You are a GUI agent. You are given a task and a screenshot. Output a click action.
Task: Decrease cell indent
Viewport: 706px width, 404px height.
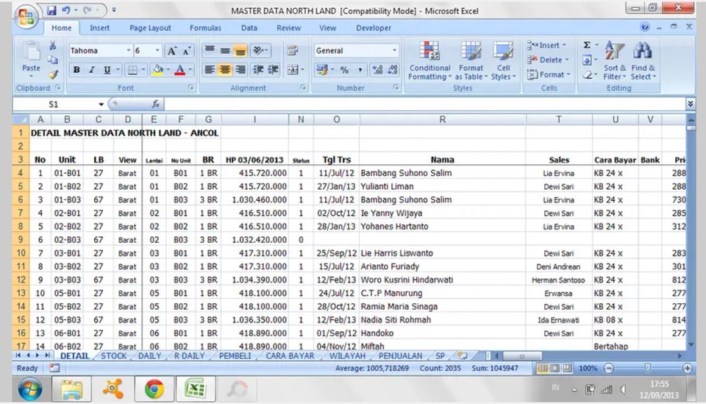[258, 70]
